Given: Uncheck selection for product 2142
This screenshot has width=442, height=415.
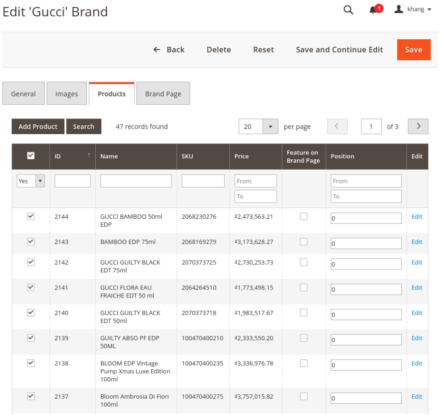Looking at the screenshot, I should 31,262.
